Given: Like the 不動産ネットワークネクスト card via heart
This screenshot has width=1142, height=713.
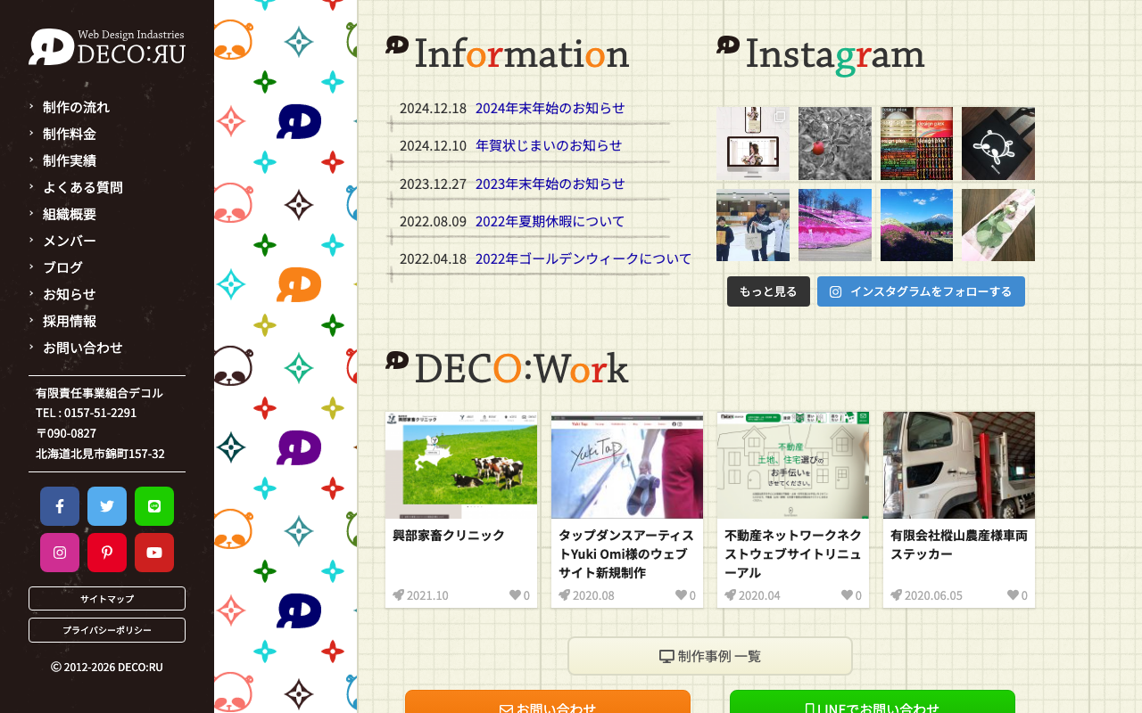Looking at the screenshot, I should (847, 595).
